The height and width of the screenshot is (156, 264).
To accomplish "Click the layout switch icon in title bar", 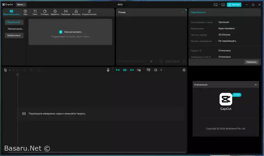I will click(x=215, y=5).
